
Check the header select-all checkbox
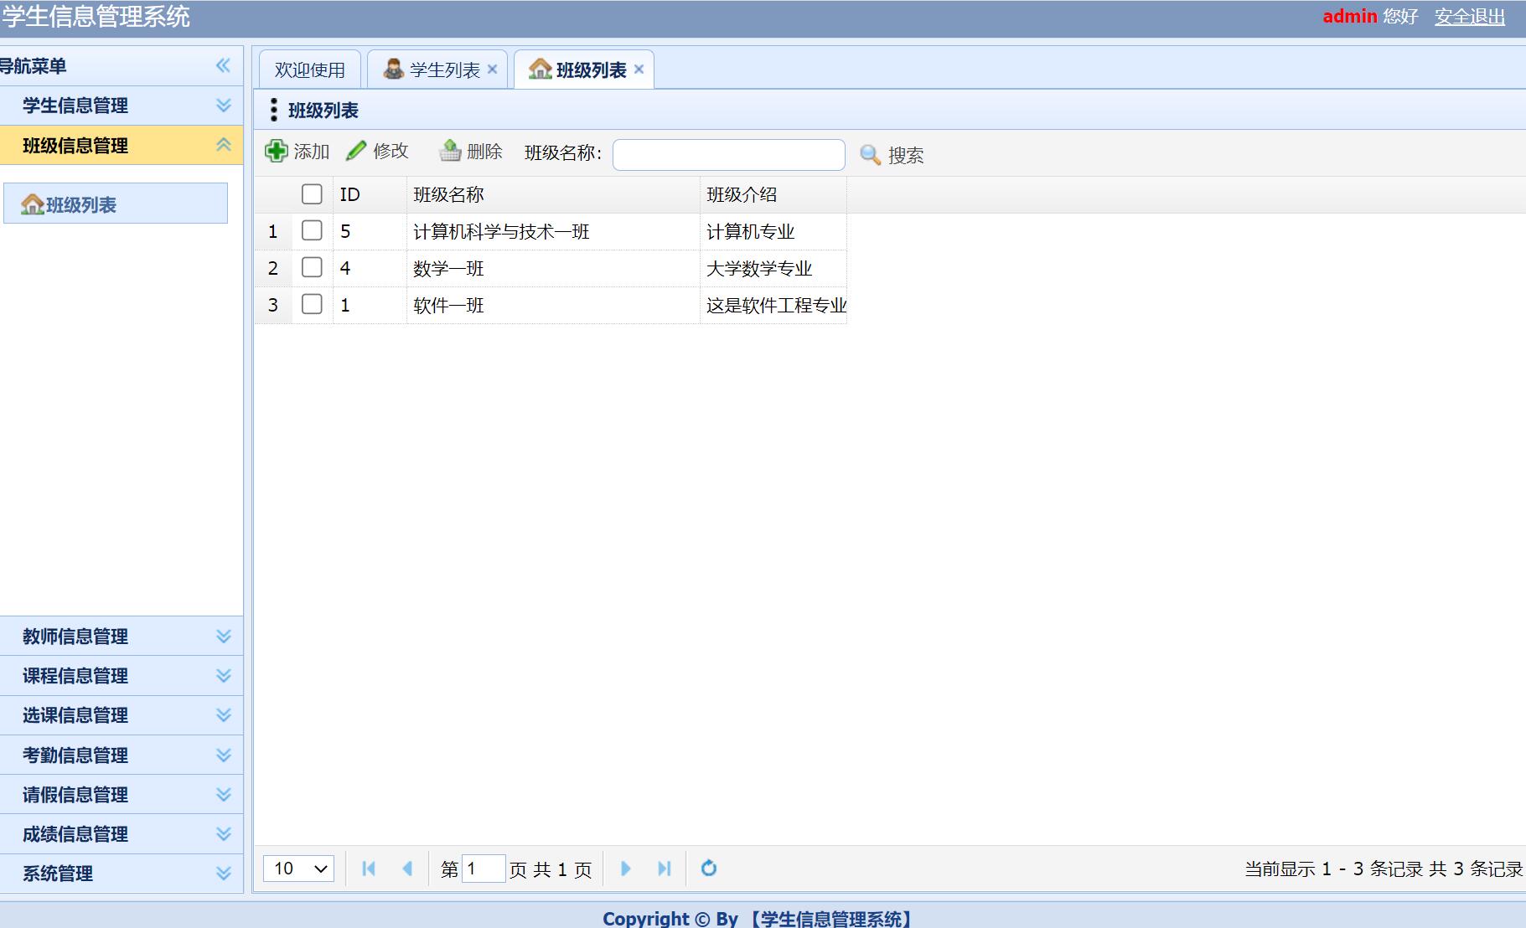tap(312, 193)
